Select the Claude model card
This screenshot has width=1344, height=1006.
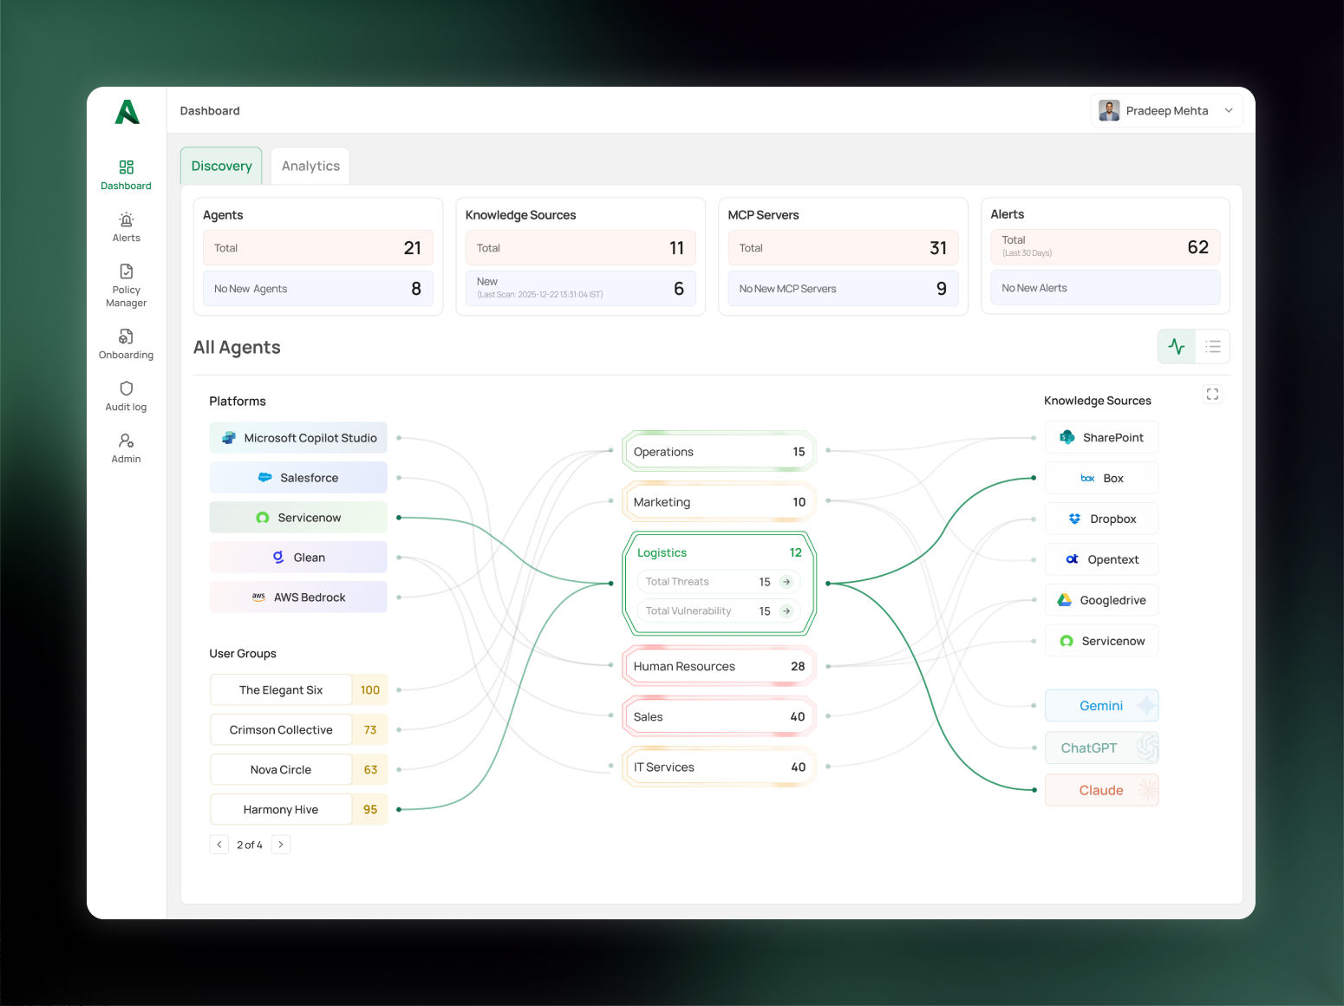click(1101, 790)
